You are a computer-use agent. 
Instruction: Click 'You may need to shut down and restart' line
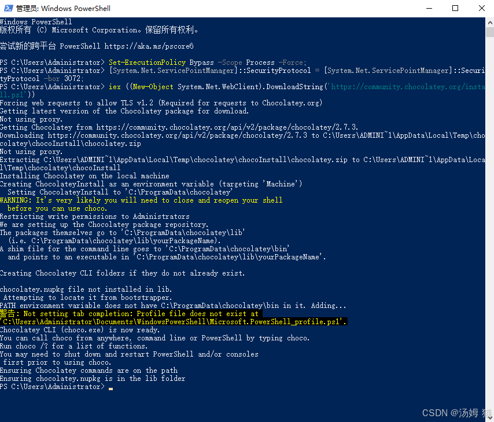pyautogui.click(x=129, y=354)
